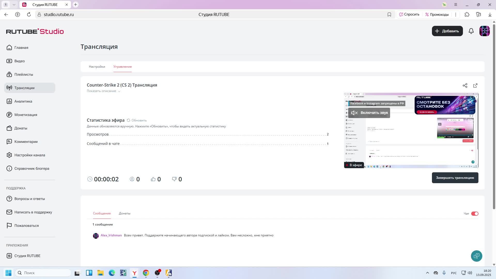
Task: Open browser extensions puzzle icon
Action: tap(467, 14)
